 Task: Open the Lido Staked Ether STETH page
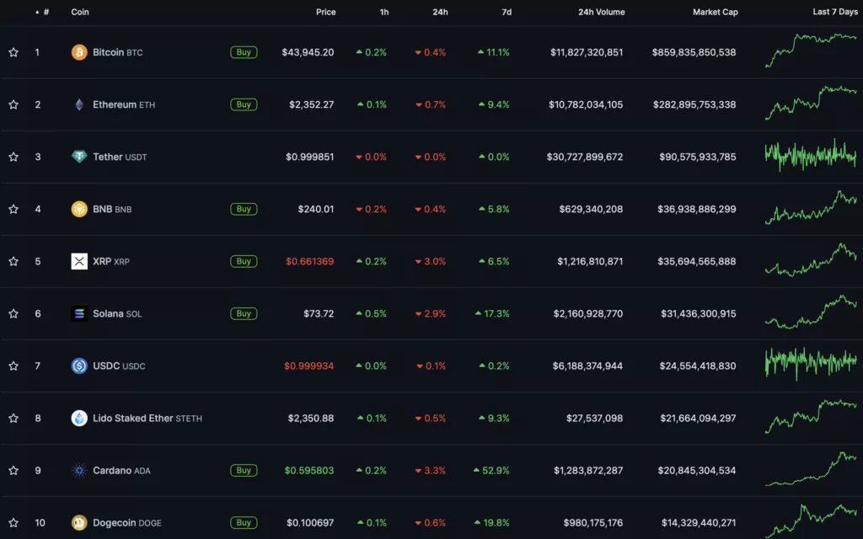147,418
